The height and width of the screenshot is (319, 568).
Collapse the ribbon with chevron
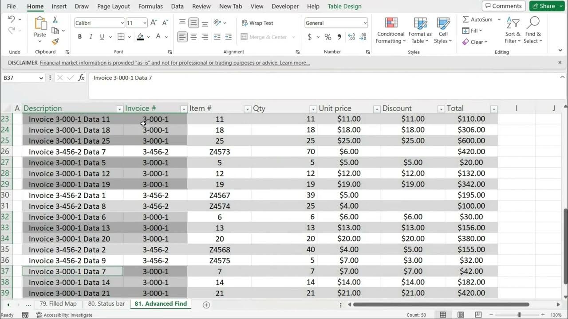coord(560,51)
